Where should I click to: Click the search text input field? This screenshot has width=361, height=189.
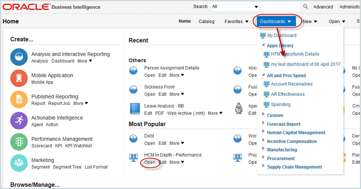tap(281, 7)
